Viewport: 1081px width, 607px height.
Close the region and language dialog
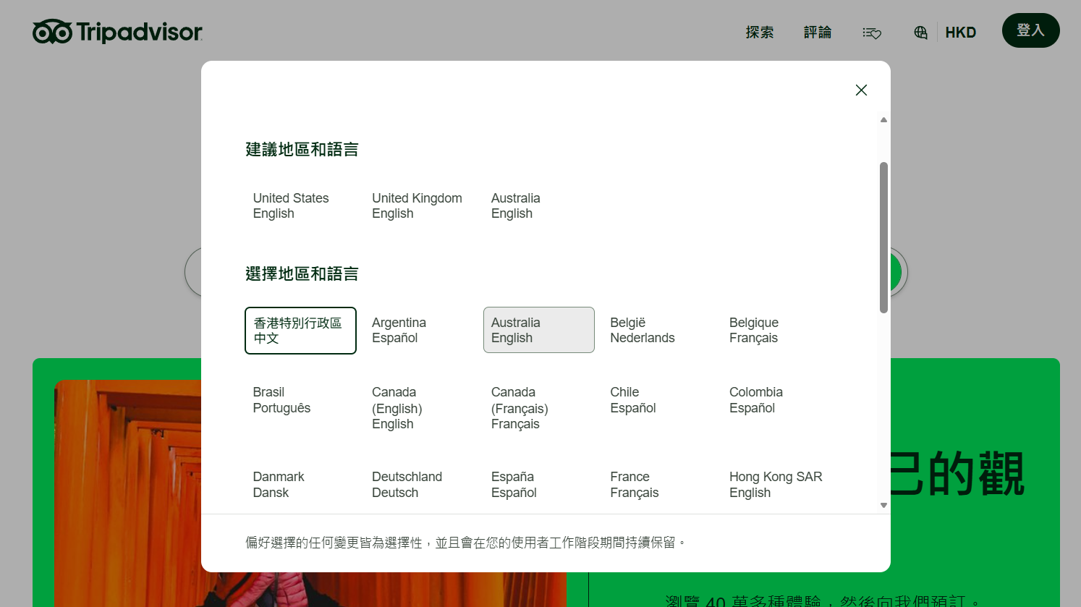click(861, 90)
